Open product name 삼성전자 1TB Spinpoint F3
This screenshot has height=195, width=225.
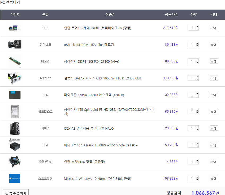(109, 112)
